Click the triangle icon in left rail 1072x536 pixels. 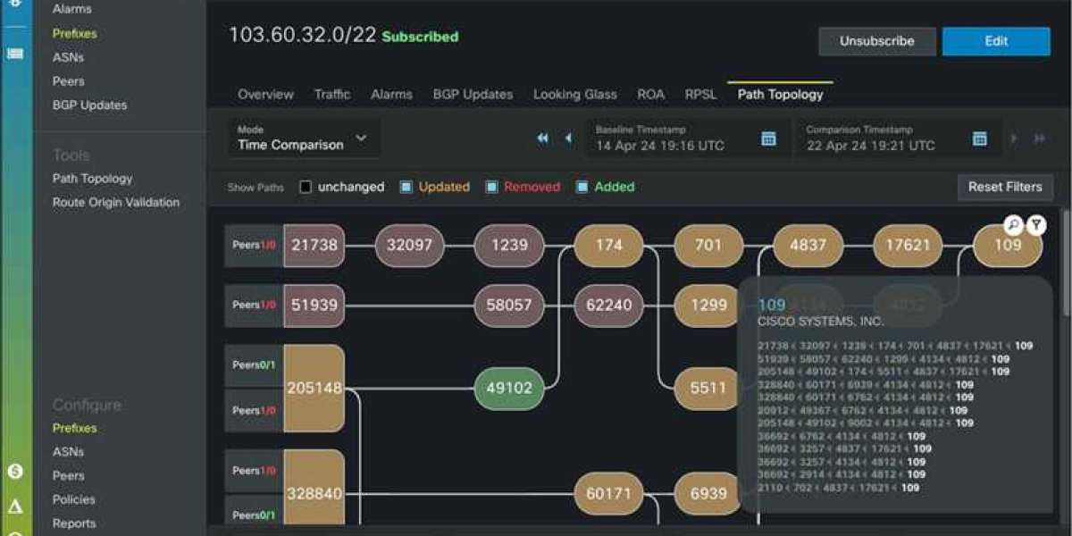coord(15,507)
